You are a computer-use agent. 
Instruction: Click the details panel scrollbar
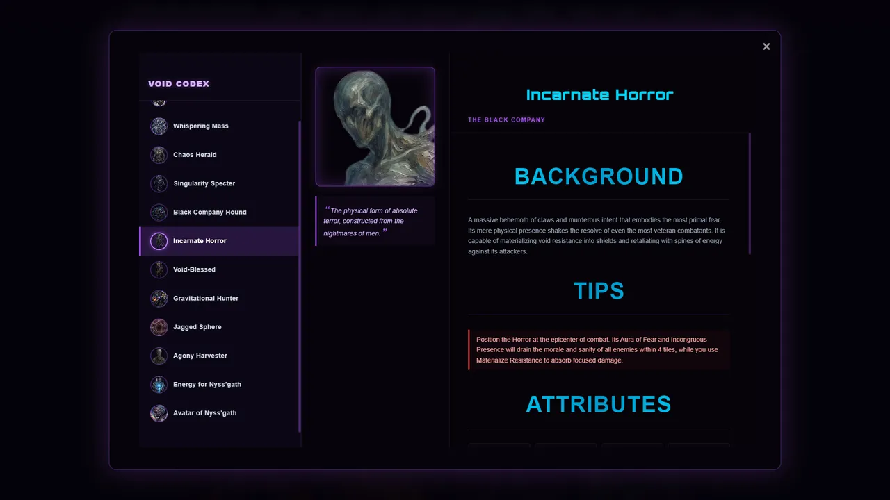750,194
